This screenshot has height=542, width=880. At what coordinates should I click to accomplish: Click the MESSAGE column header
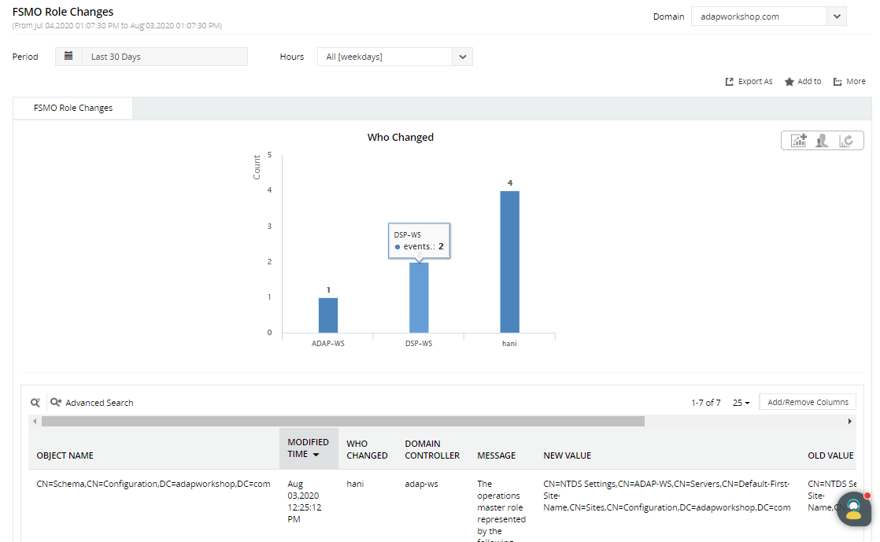click(496, 455)
